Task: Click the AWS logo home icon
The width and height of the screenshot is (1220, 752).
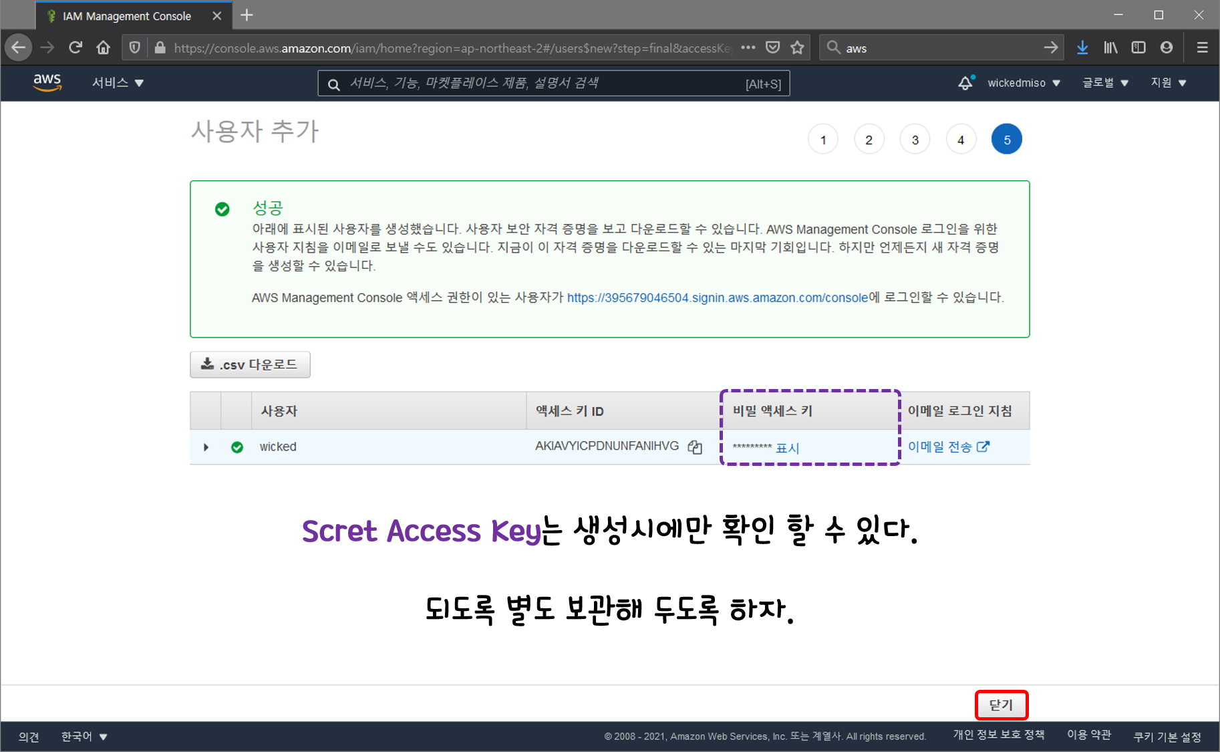Action: [47, 82]
